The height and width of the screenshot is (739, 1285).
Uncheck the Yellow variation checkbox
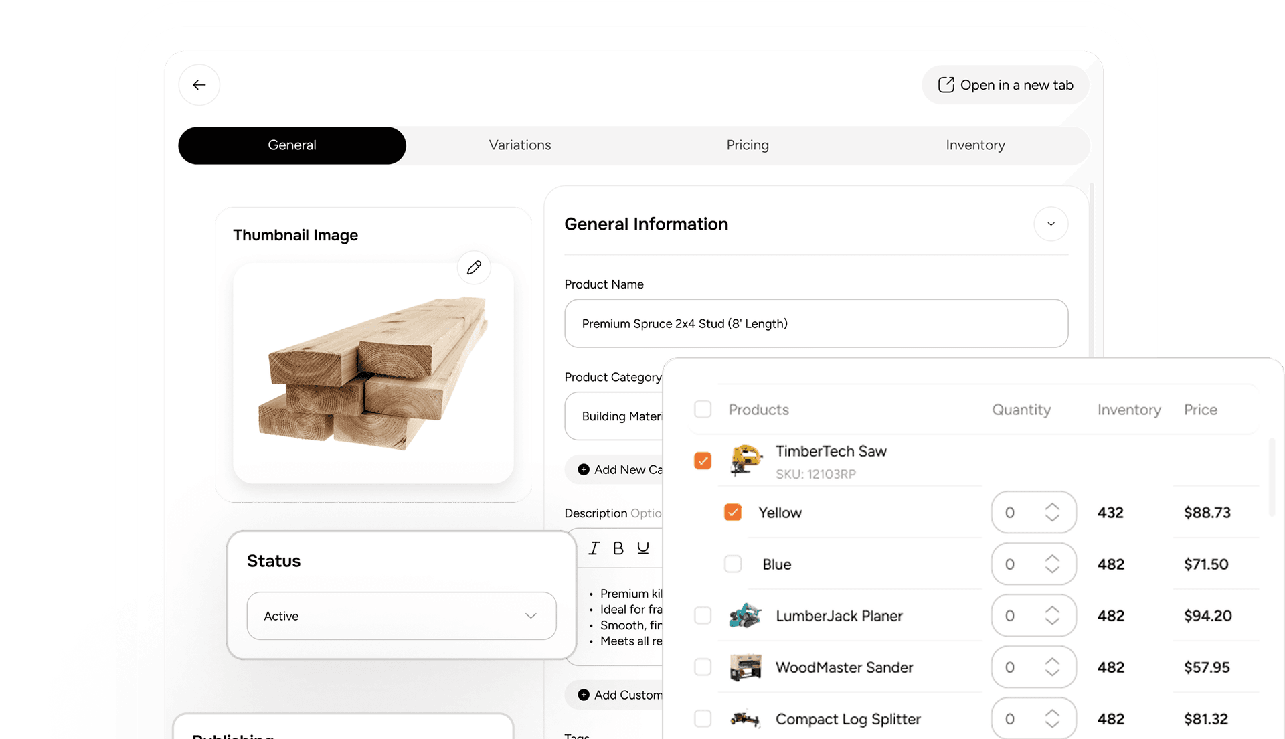click(x=733, y=512)
